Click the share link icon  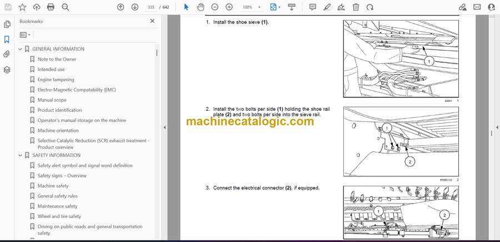coord(462,7)
